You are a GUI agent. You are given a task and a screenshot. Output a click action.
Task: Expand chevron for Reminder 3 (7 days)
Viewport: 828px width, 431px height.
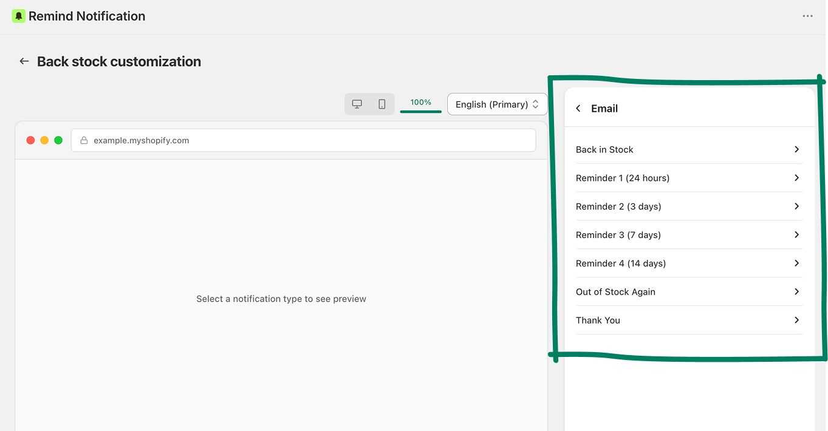coord(796,235)
